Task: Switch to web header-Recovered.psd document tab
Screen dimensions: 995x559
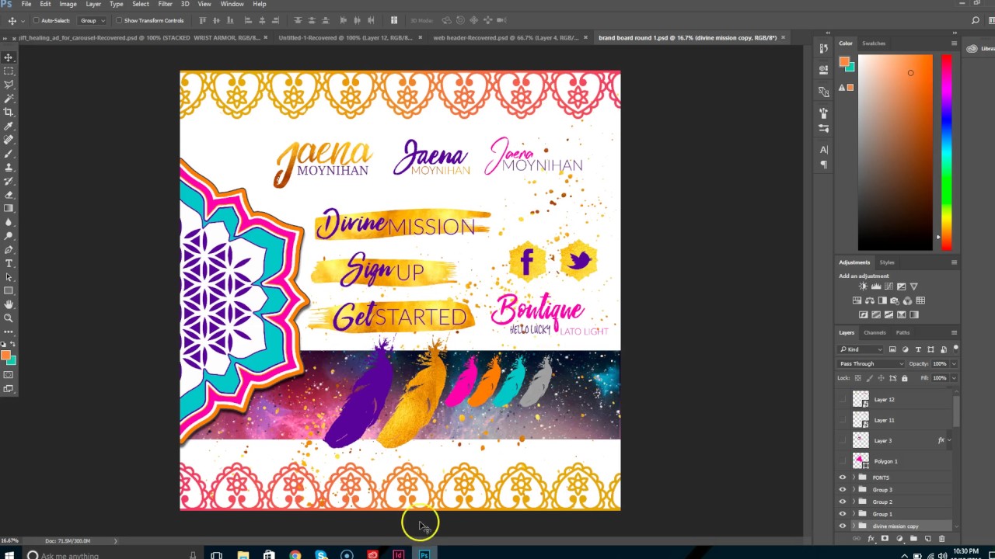Action: tap(505, 37)
